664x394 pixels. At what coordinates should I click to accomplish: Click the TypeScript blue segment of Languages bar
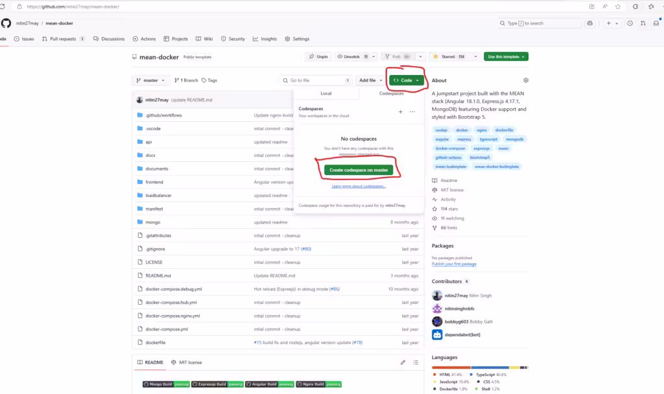[490, 367]
